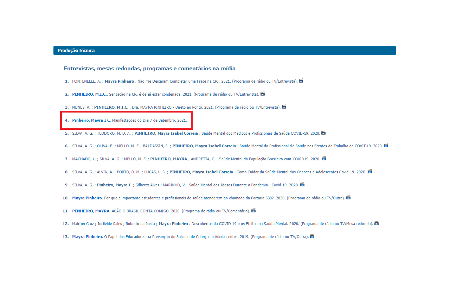Click bold 'Pinheiro, Mayra I C' name in entry 4

click(91, 120)
